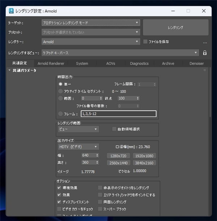Uncheck the ディスプレイスメント checkbox

click(59, 202)
